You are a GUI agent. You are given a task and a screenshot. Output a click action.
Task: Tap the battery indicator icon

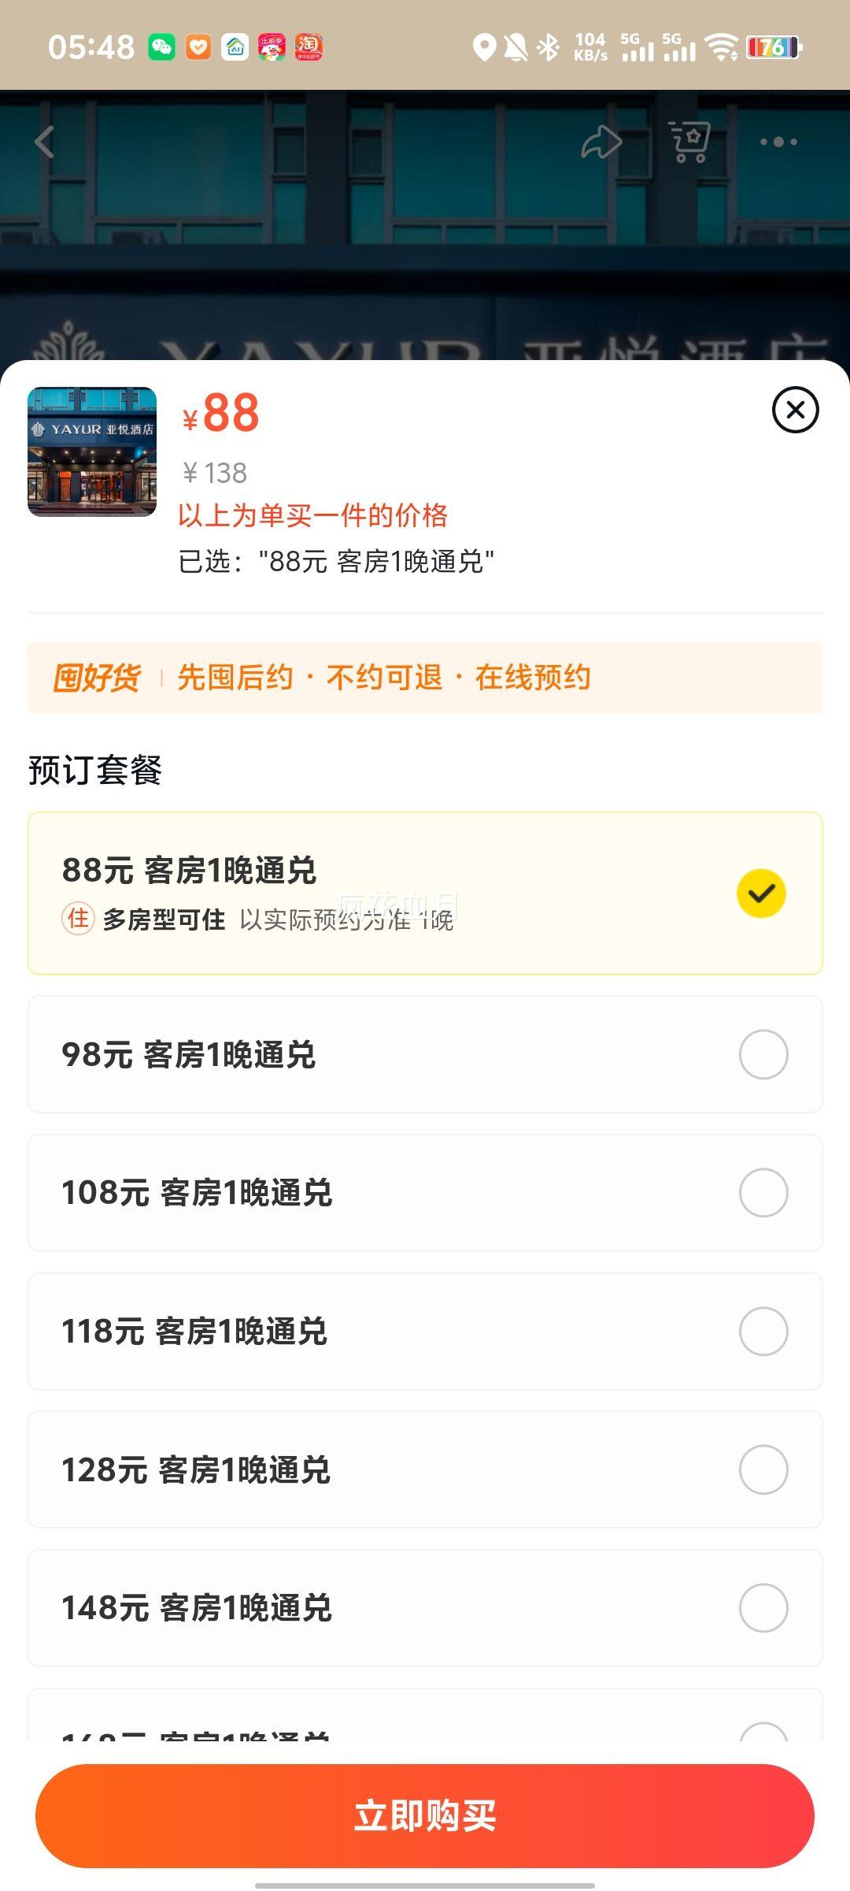(774, 47)
